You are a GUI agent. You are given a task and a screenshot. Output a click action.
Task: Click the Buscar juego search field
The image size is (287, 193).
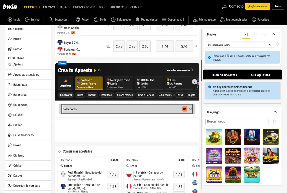(237, 121)
